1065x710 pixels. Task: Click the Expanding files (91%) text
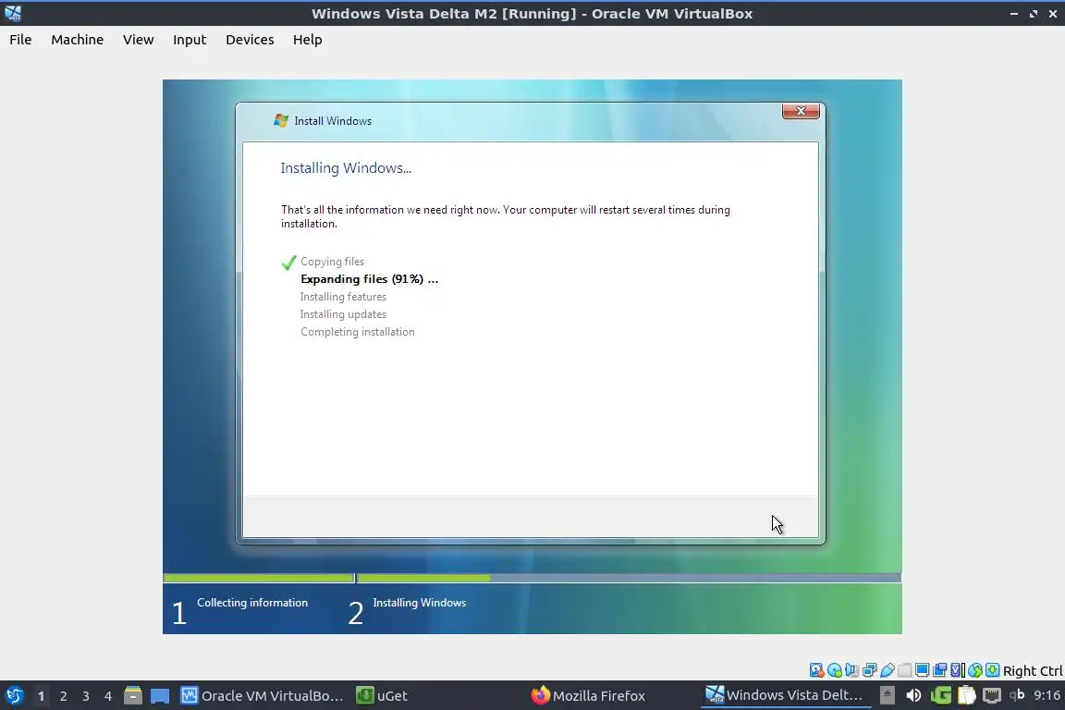(369, 279)
